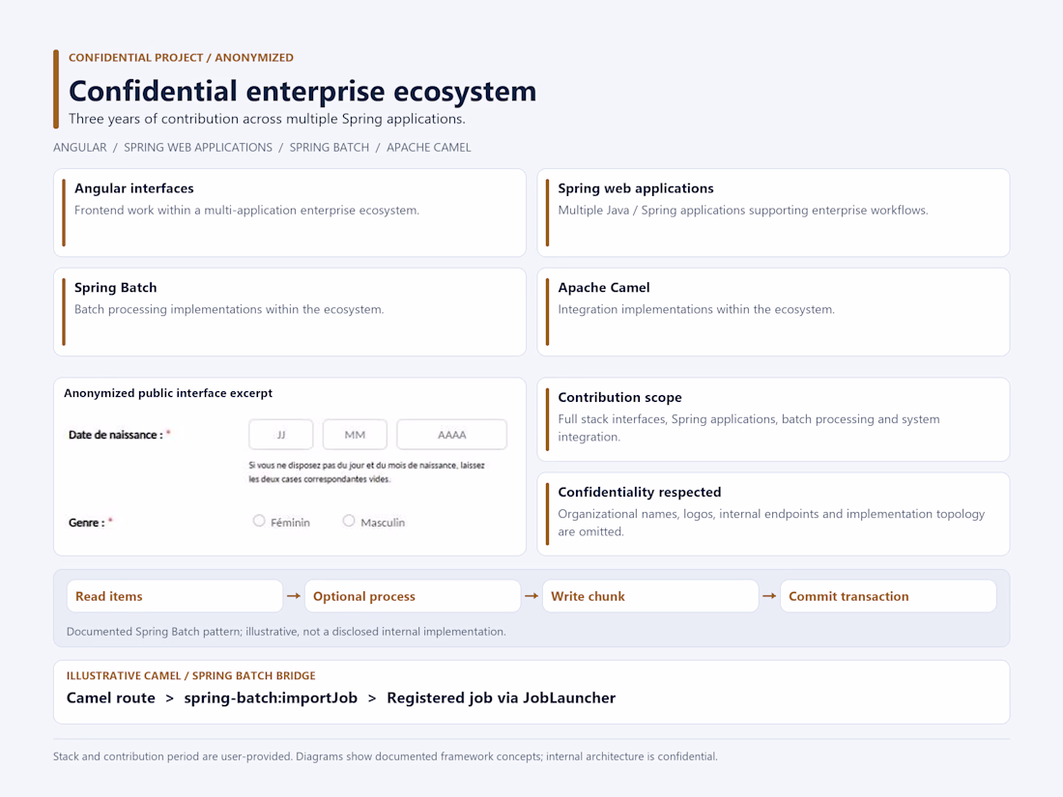Click 'Registered job via JobLauncher' text
This screenshot has height=797, width=1063.
[501, 698]
